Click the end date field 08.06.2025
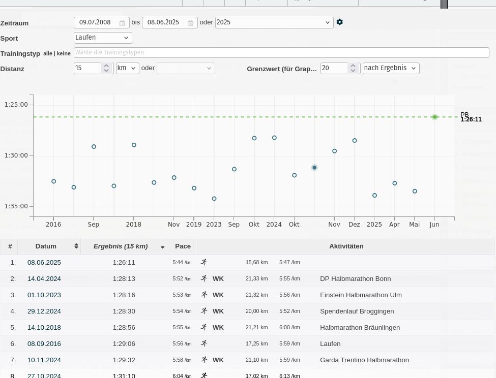This screenshot has height=378, width=496. (170, 22)
